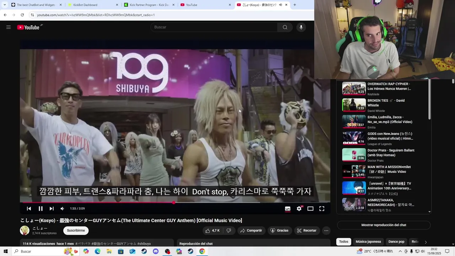
Task: Open Doctor Prats Seguirem Ballant video
Action: 378,155
